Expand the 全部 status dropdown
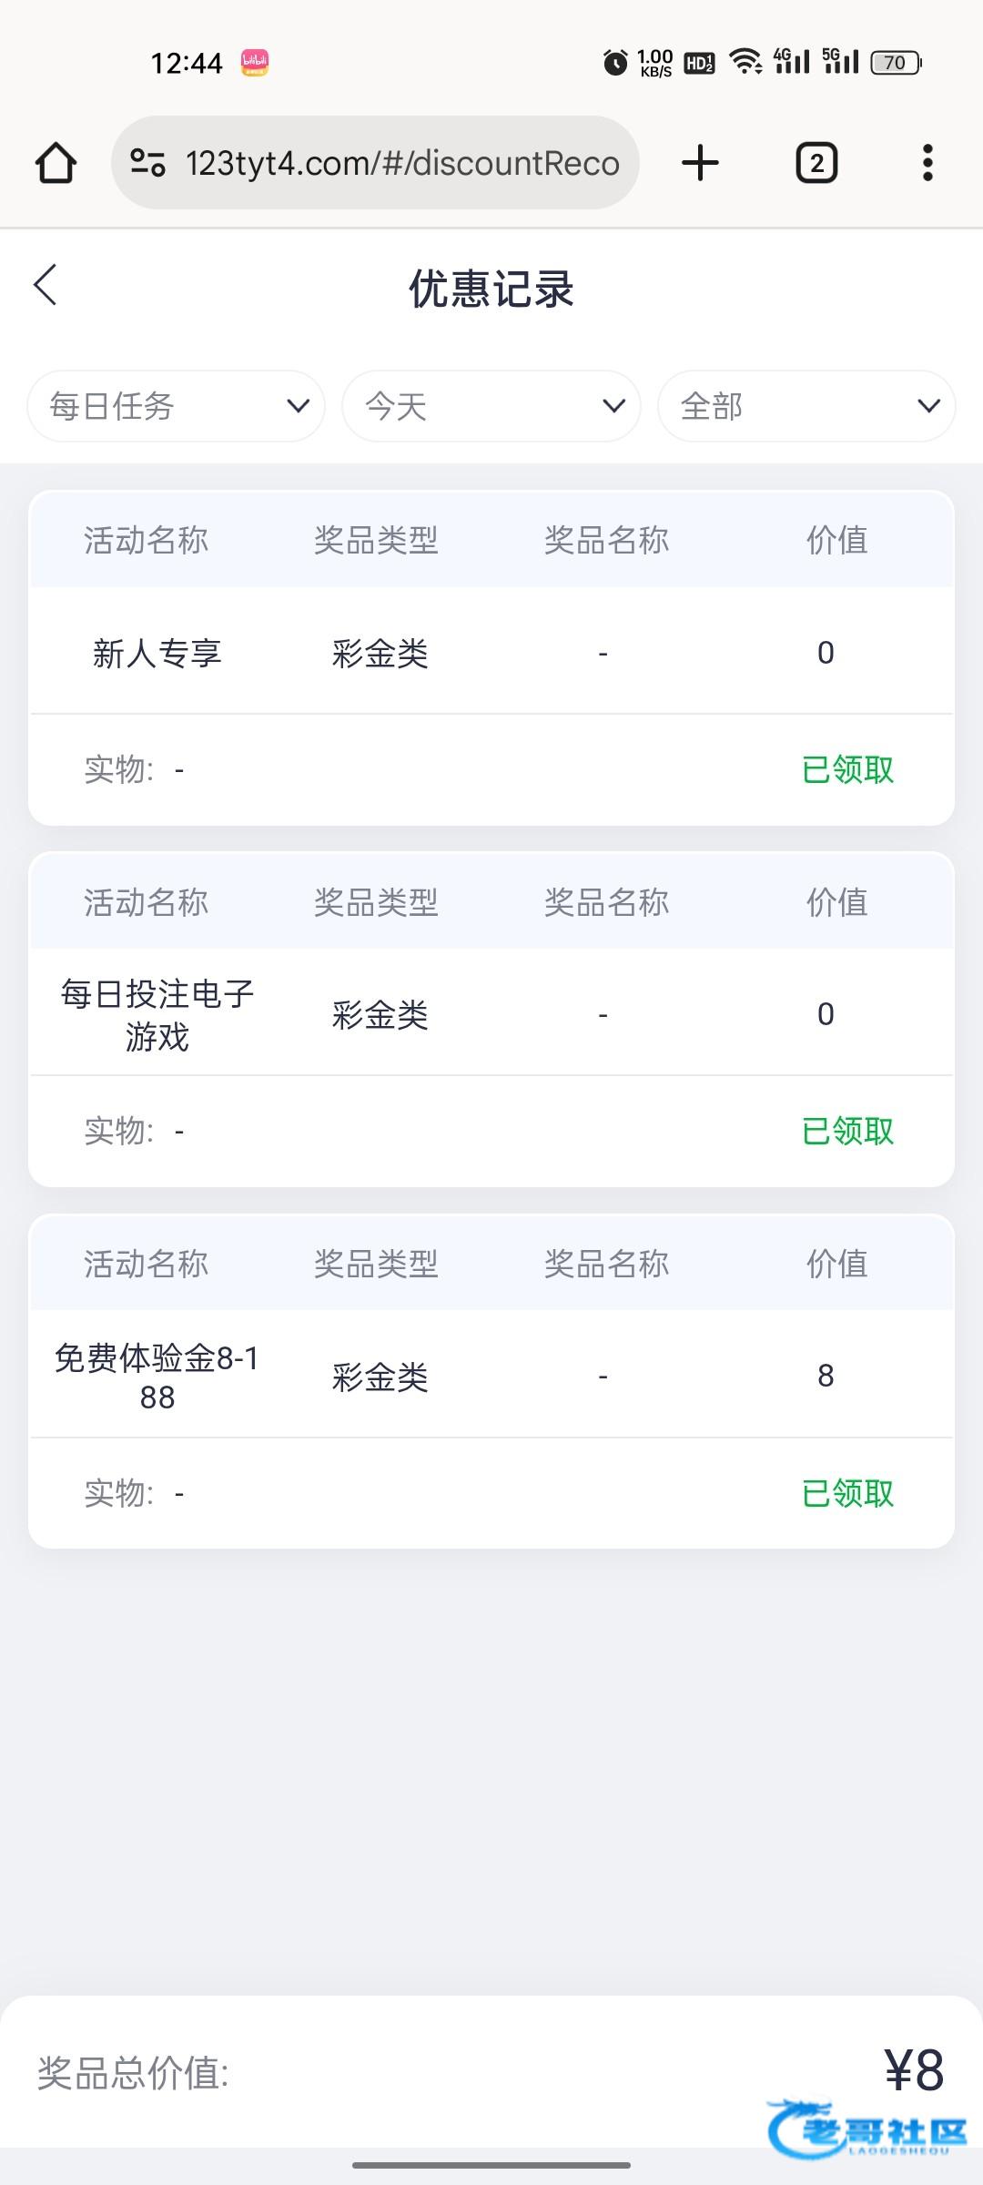 (806, 406)
